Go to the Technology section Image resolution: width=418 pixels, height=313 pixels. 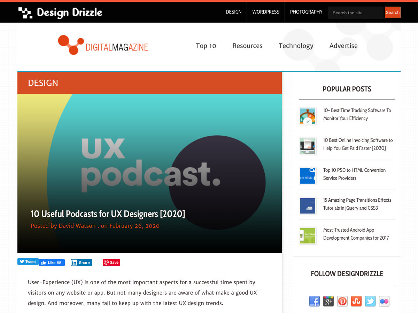(x=296, y=46)
